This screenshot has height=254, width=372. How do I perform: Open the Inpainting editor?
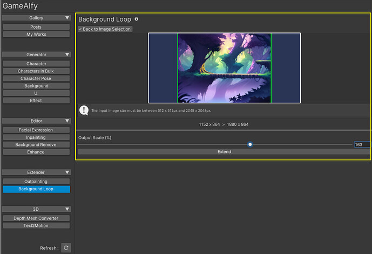coord(36,137)
